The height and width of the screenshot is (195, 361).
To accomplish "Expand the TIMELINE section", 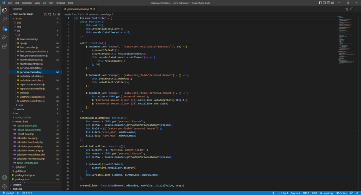I will coord(36,189).
